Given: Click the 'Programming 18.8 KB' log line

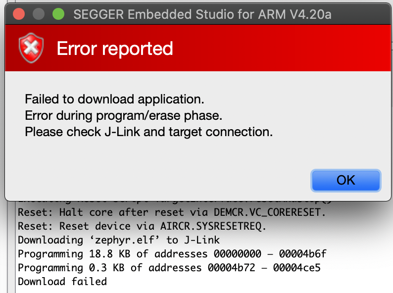Looking at the screenshot, I should [x=172, y=254].
